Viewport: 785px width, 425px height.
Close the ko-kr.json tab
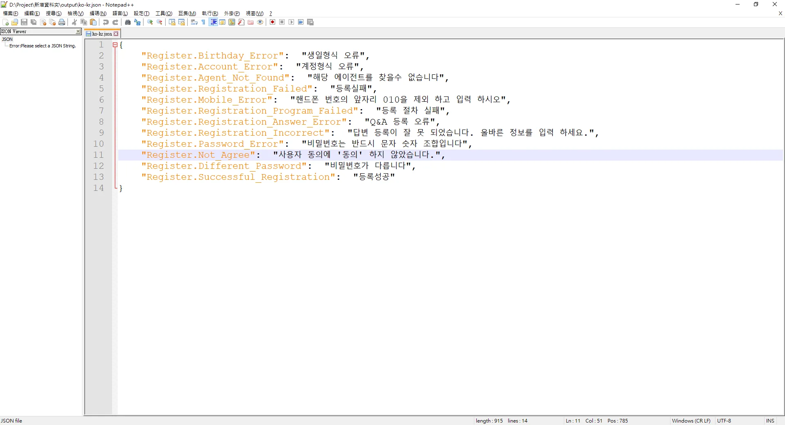116,34
